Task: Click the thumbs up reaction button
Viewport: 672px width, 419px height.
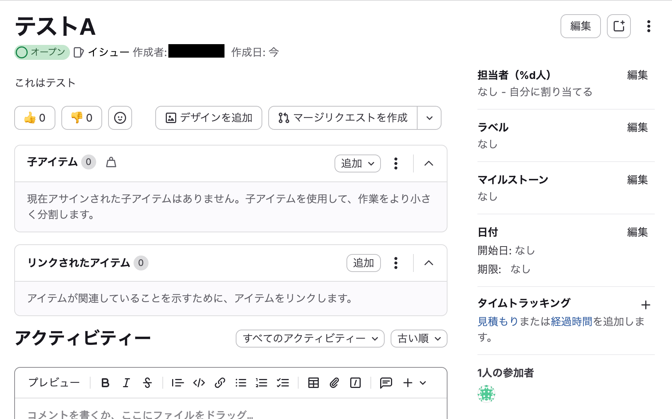Action: [x=35, y=118]
